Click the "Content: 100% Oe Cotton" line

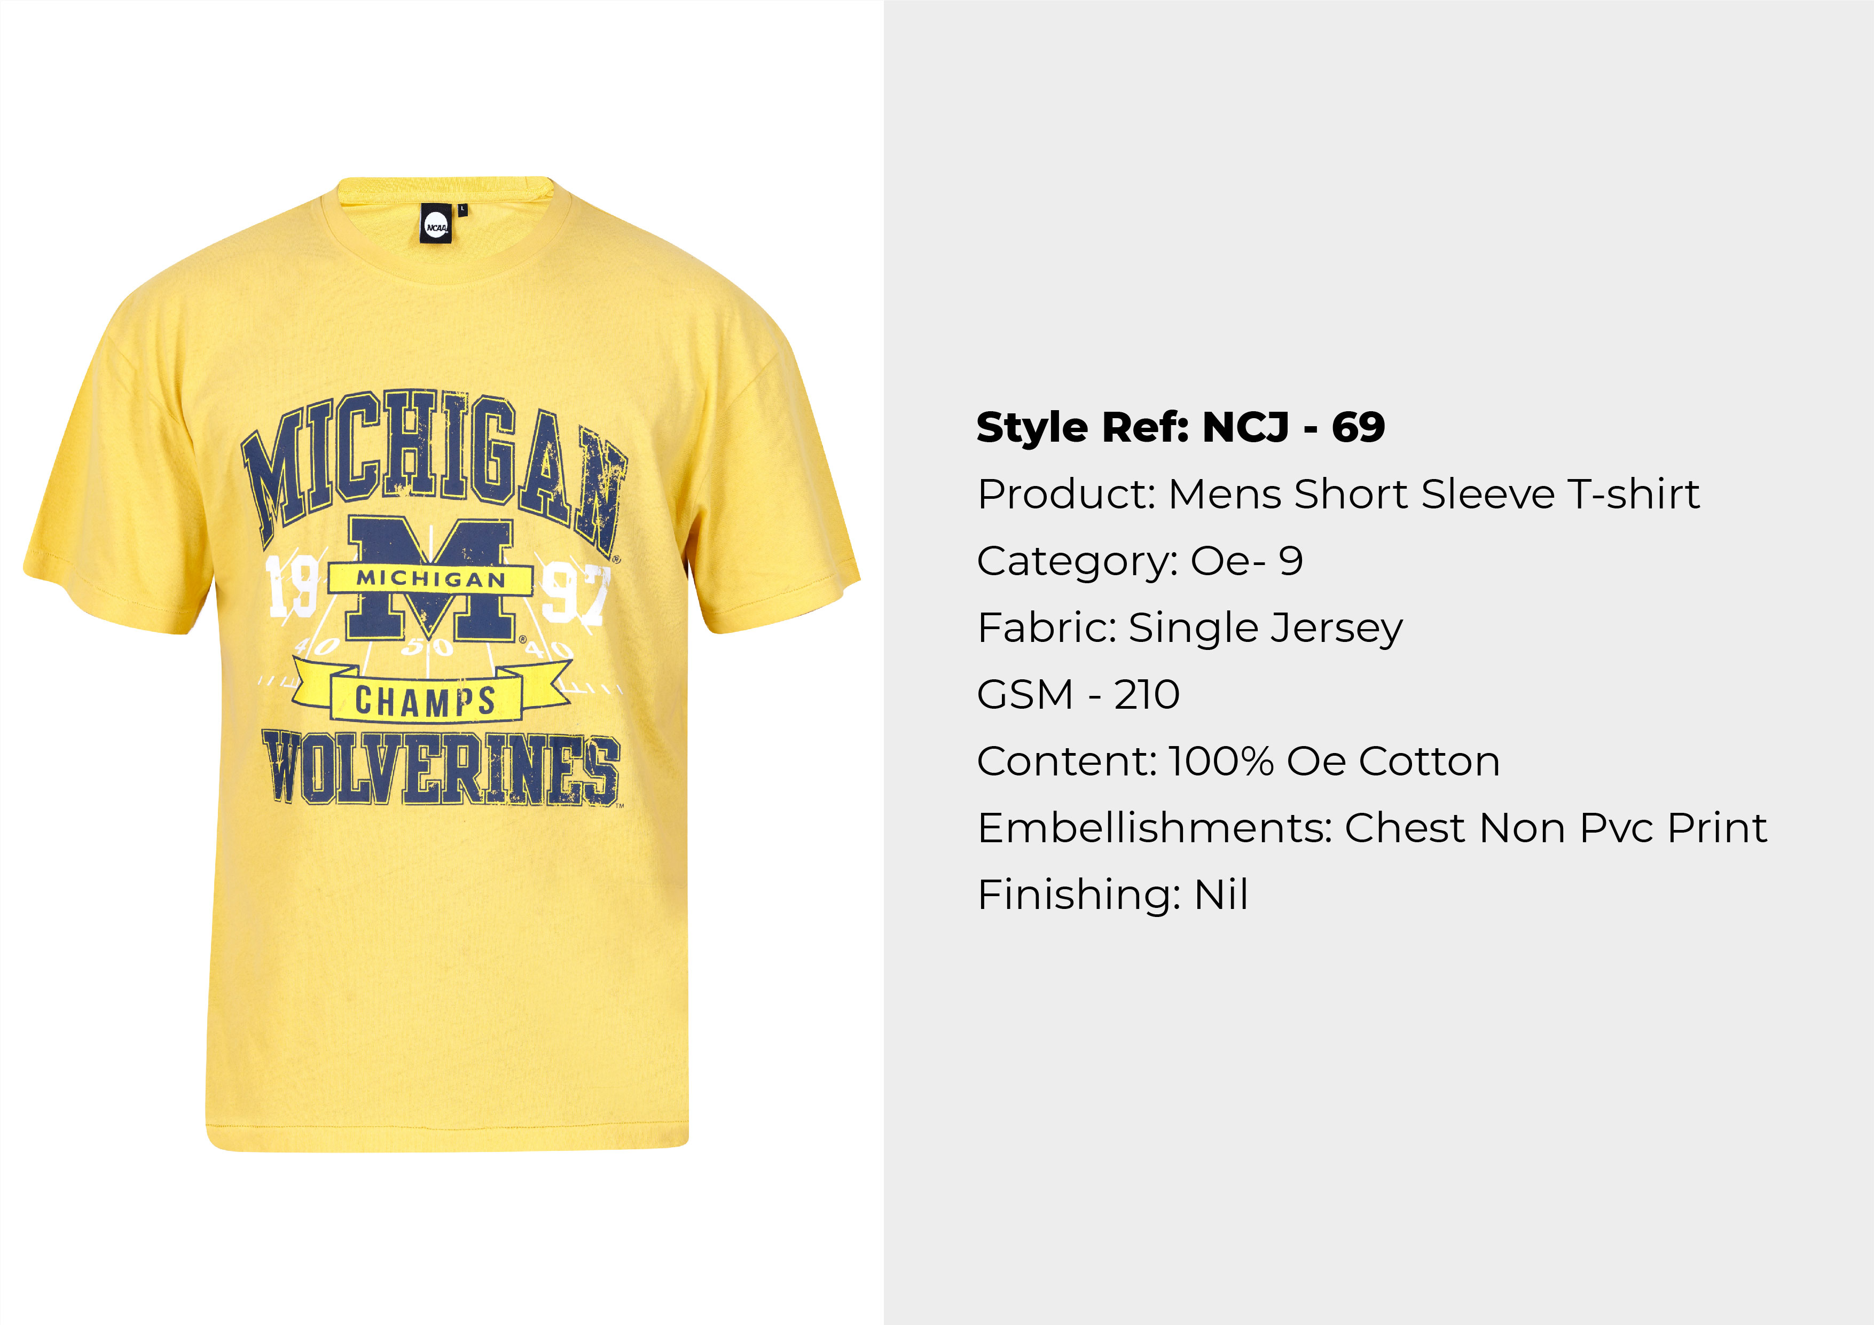[x=1237, y=762]
